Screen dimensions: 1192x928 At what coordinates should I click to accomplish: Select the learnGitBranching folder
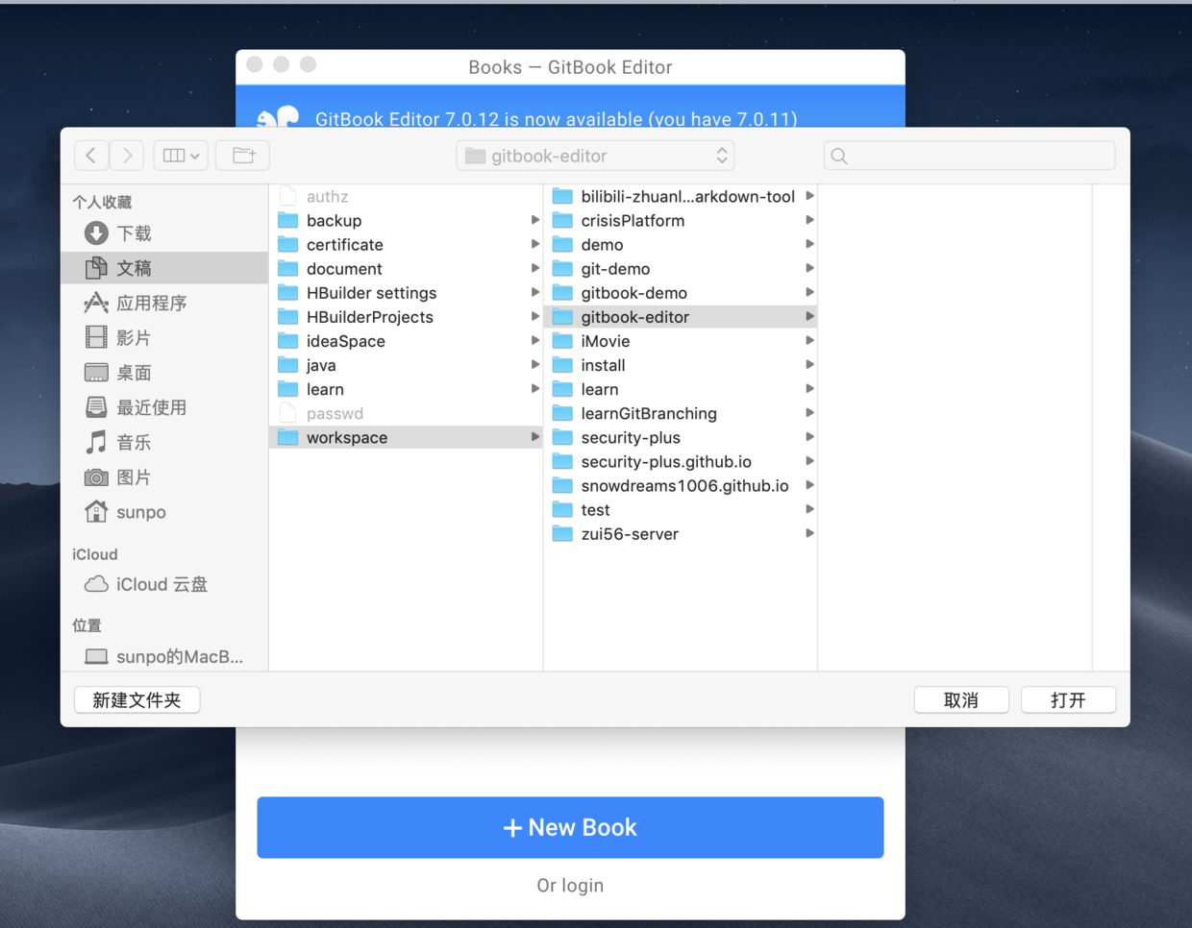click(649, 413)
